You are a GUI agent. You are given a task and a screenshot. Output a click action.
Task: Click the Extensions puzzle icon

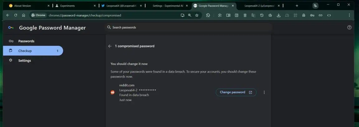pyautogui.click(x=208, y=15)
